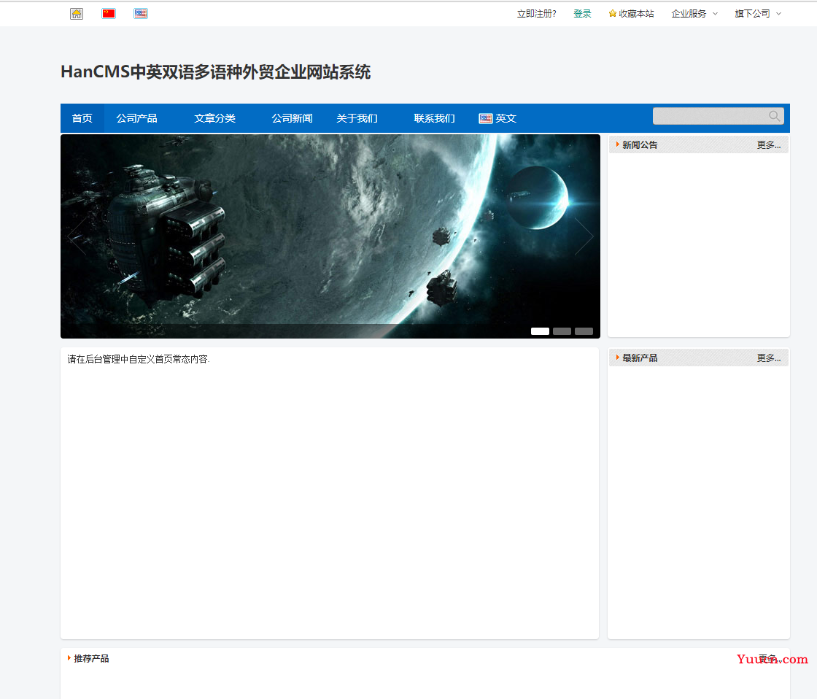Screen dimensions: 817x699
Task: Click the 立即注册? link
Action: coord(536,14)
